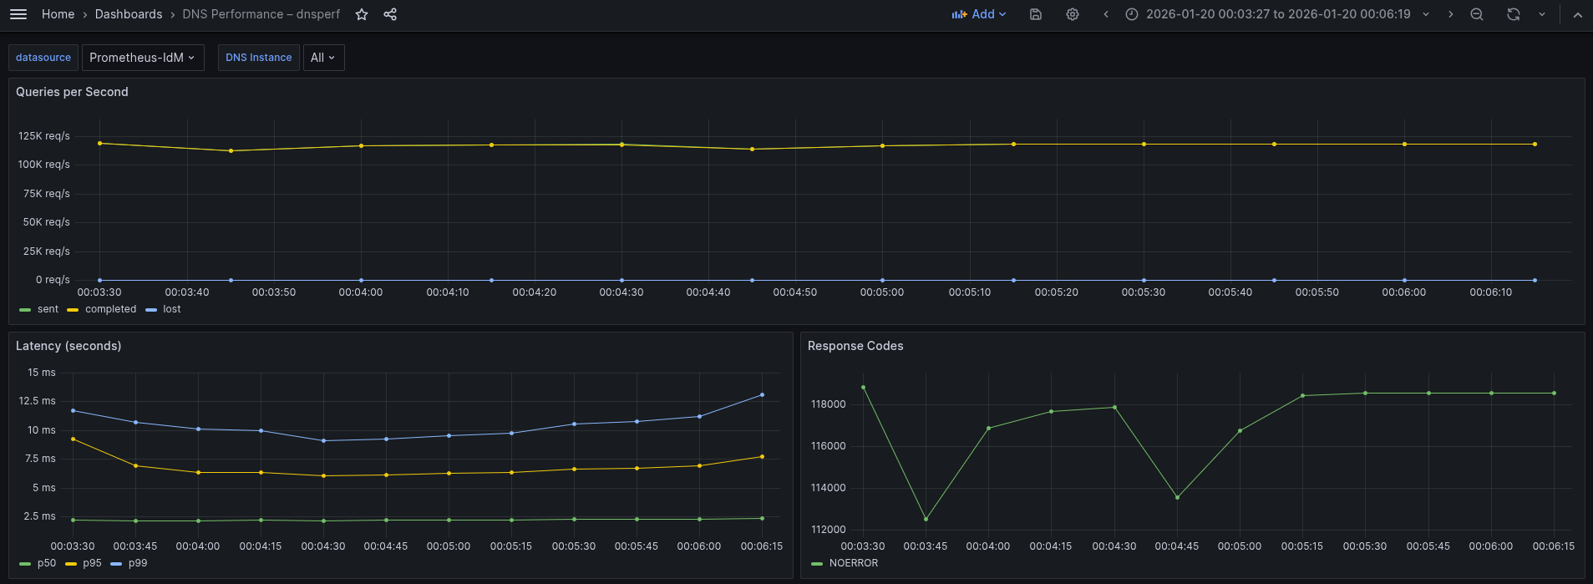Toggle NOERROR series visibility
The width and height of the screenshot is (1593, 584).
pos(853,563)
